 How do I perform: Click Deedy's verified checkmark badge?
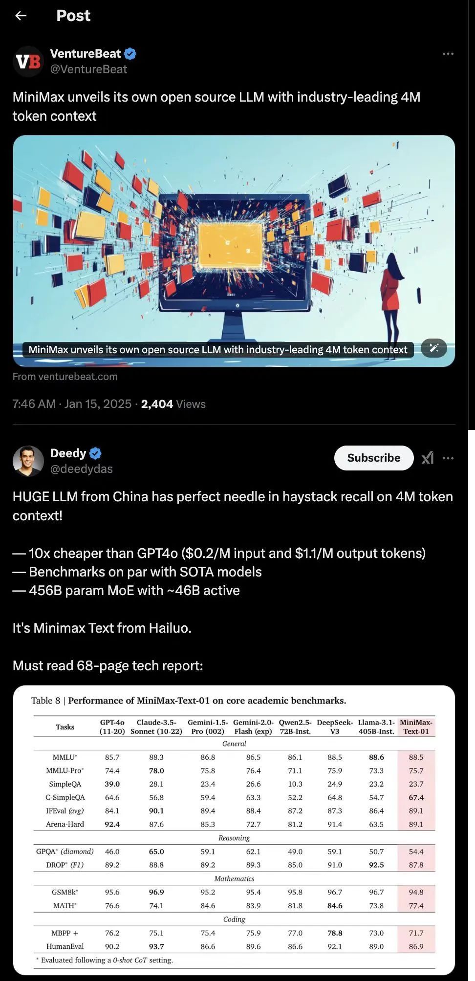tap(96, 453)
